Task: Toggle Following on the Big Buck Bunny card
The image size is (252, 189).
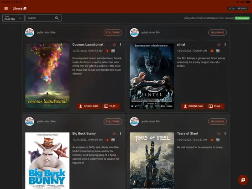Action: click(x=113, y=121)
